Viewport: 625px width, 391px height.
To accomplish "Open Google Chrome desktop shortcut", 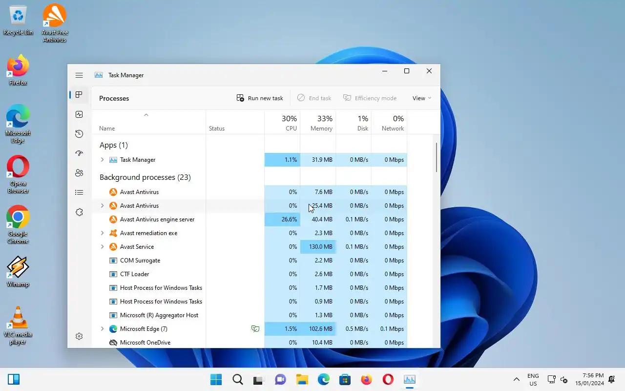I will click(18, 225).
